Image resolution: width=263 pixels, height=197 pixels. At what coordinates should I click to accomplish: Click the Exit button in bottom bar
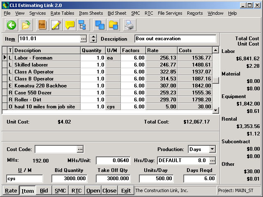126,191
